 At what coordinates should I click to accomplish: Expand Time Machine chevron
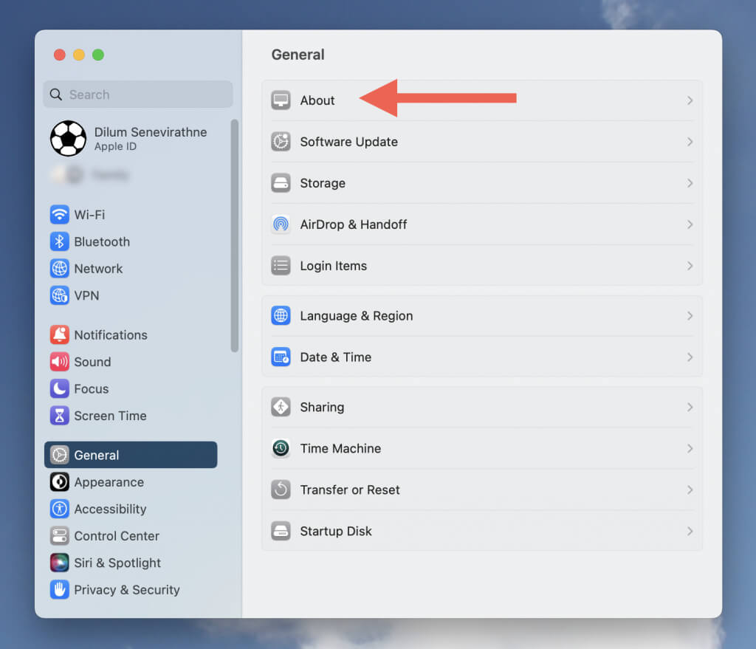(x=690, y=448)
